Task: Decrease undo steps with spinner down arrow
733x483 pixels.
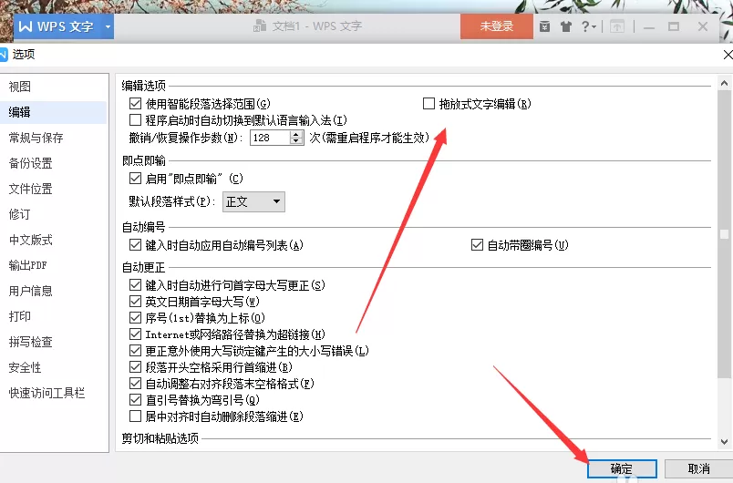Action: 296,141
